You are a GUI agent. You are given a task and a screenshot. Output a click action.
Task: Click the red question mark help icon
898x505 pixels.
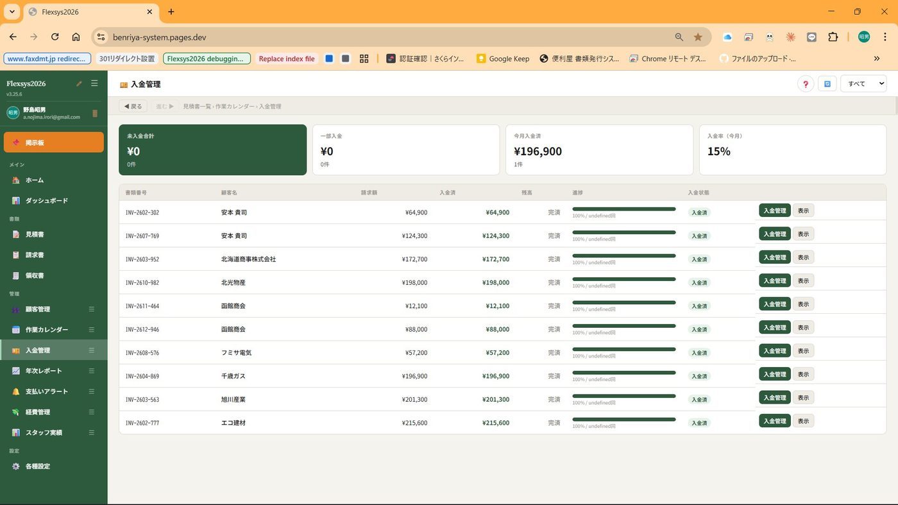click(806, 84)
